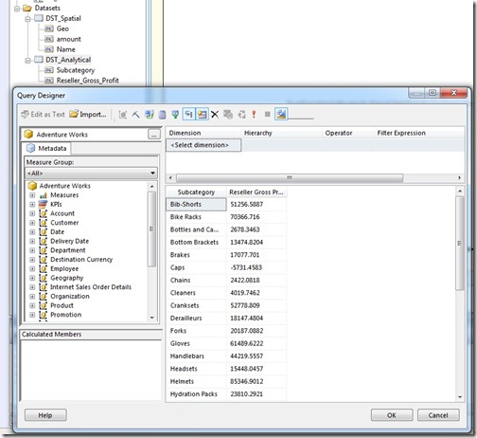Open the Measure Group dropdown
477x438 pixels.
click(91, 173)
